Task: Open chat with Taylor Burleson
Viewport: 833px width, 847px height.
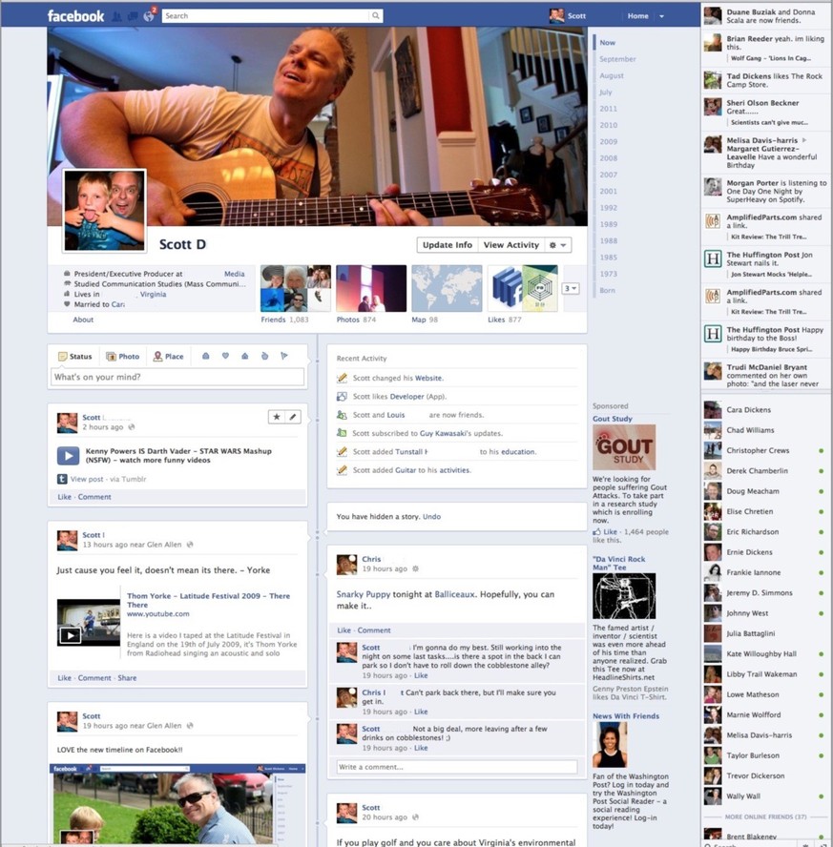Action: coord(765,755)
